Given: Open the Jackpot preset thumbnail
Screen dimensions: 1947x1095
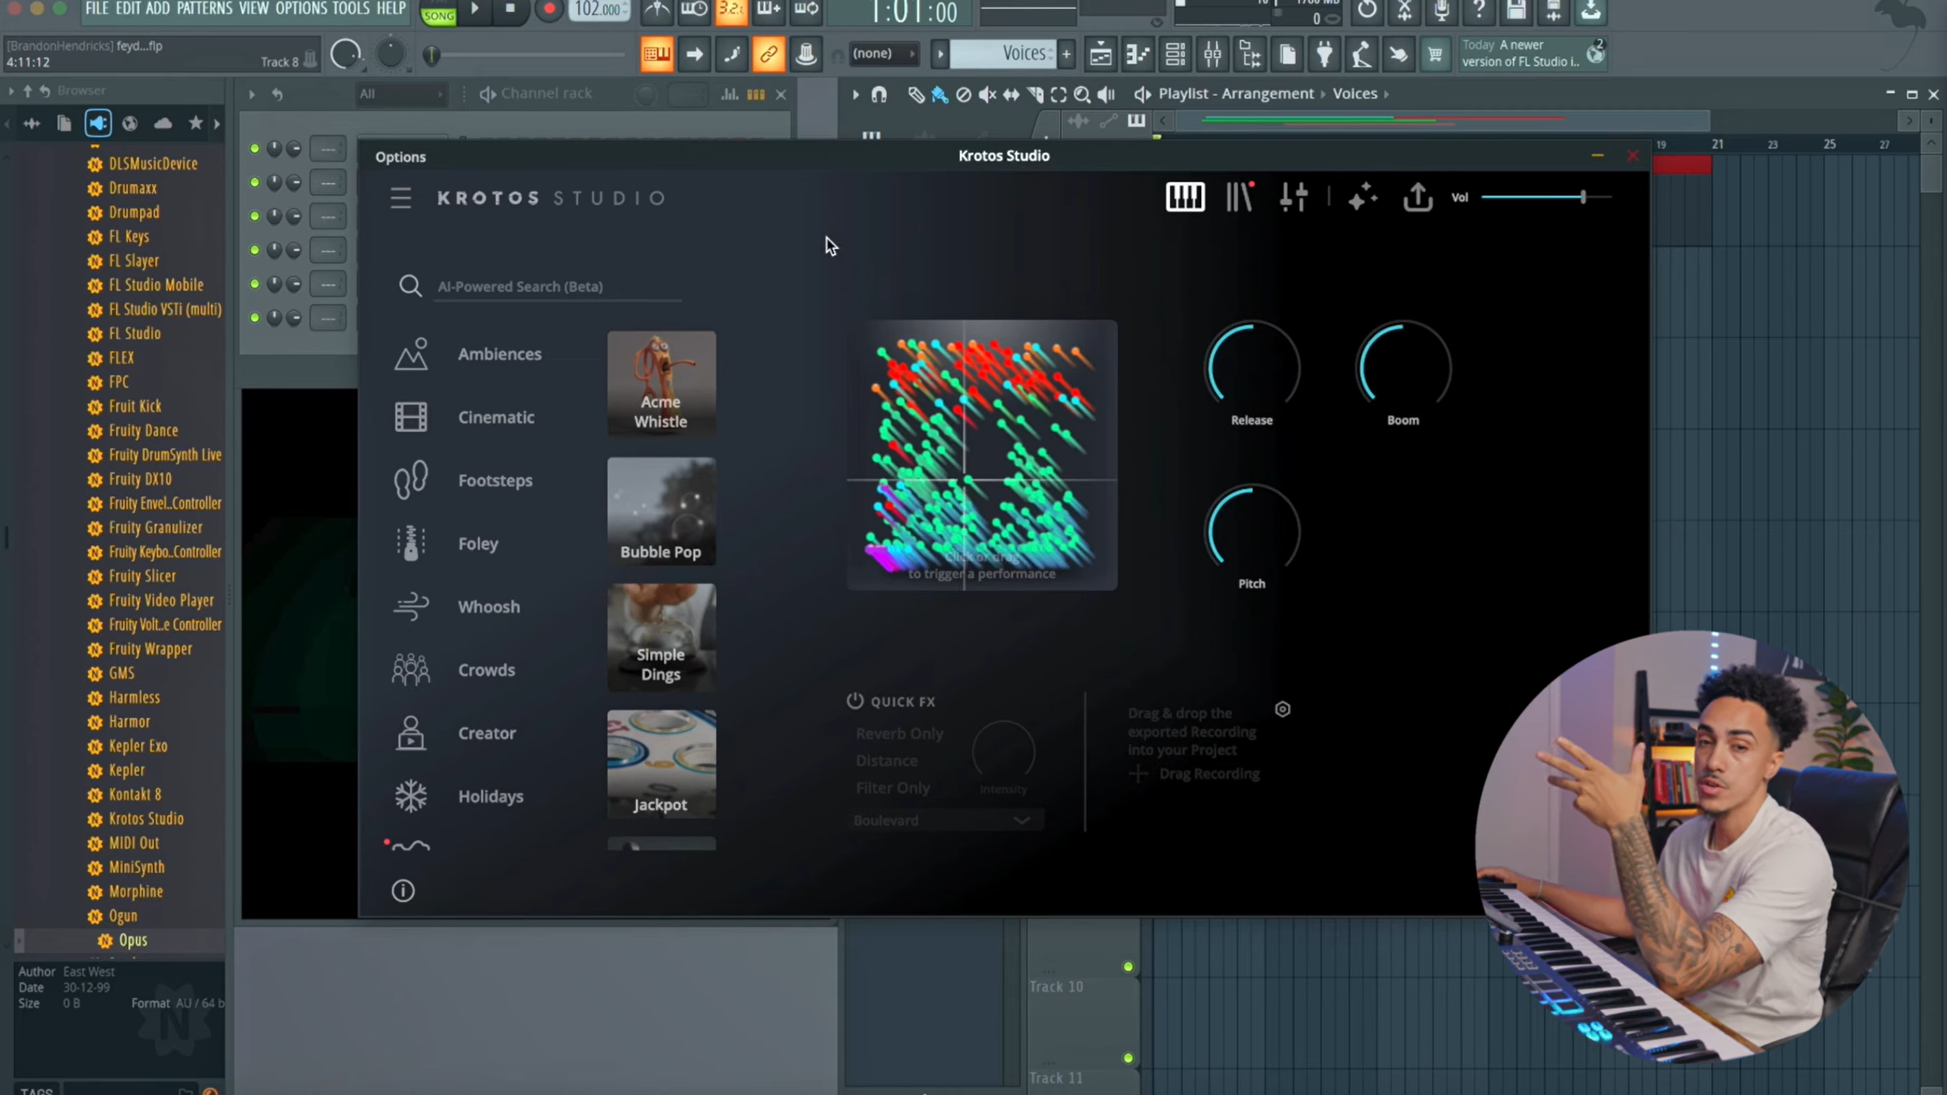Looking at the screenshot, I should point(661,763).
